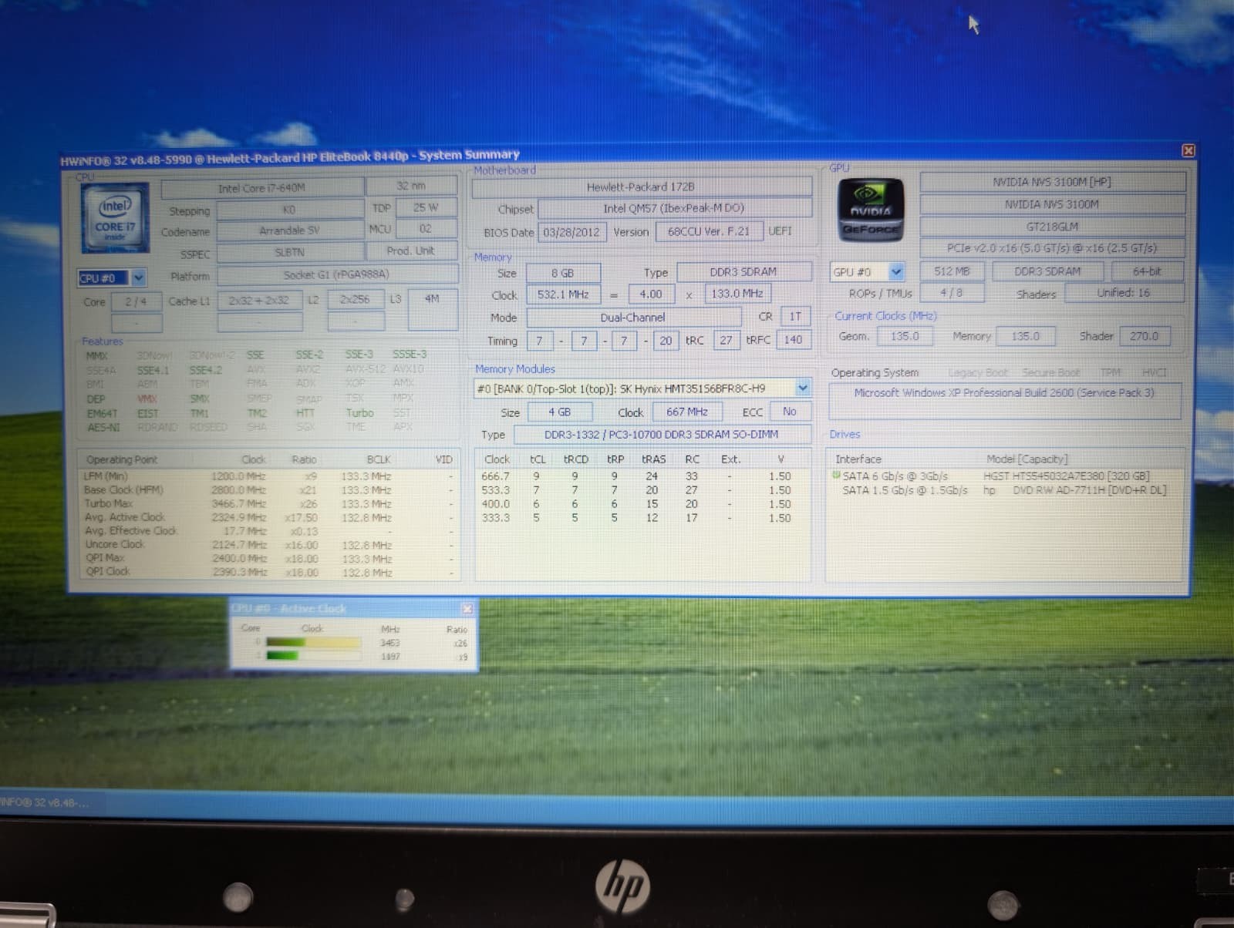Viewport: 1234px width, 928px height.
Task: Expand the memory module selector dropdown
Action: click(x=803, y=388)
